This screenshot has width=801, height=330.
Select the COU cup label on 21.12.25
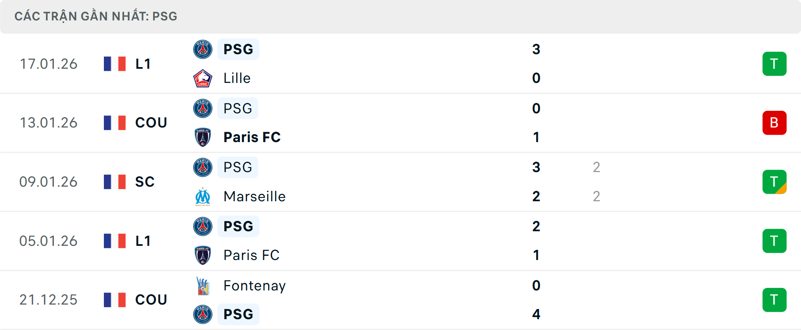point(151,300)
